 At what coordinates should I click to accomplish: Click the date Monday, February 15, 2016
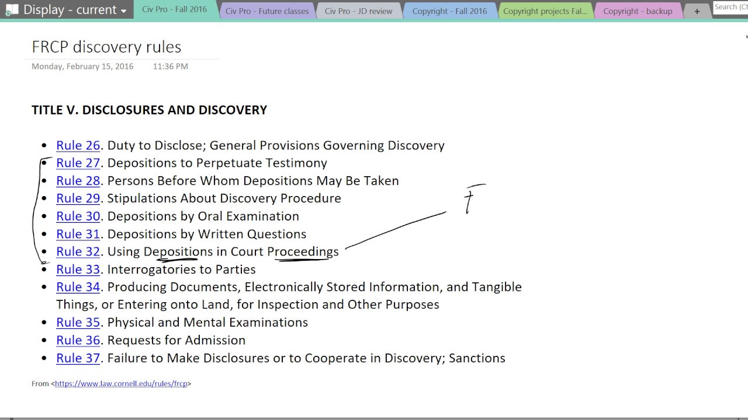[x=82, y=66]
